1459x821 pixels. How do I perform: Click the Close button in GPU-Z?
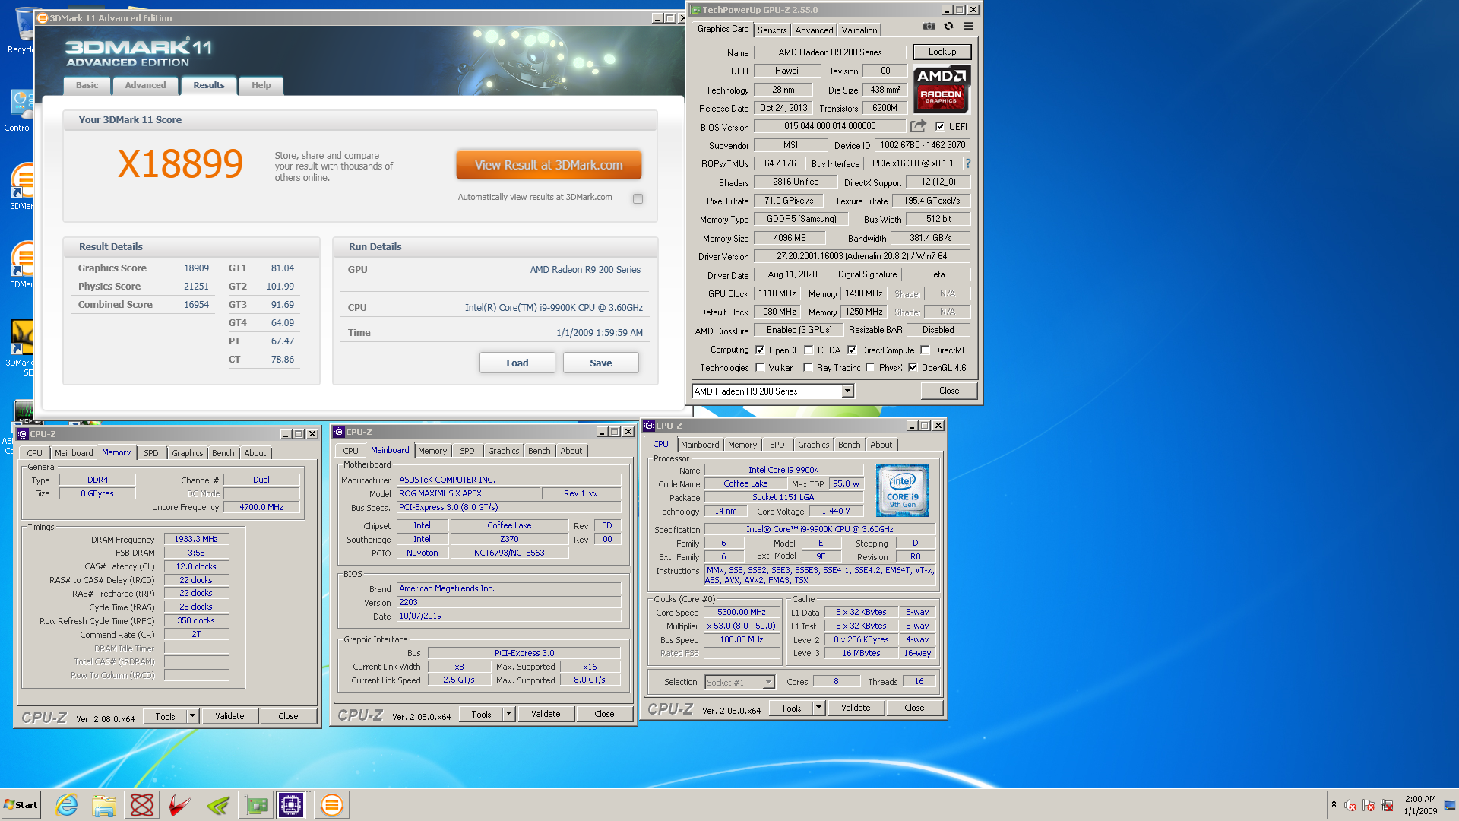(949, 391)
